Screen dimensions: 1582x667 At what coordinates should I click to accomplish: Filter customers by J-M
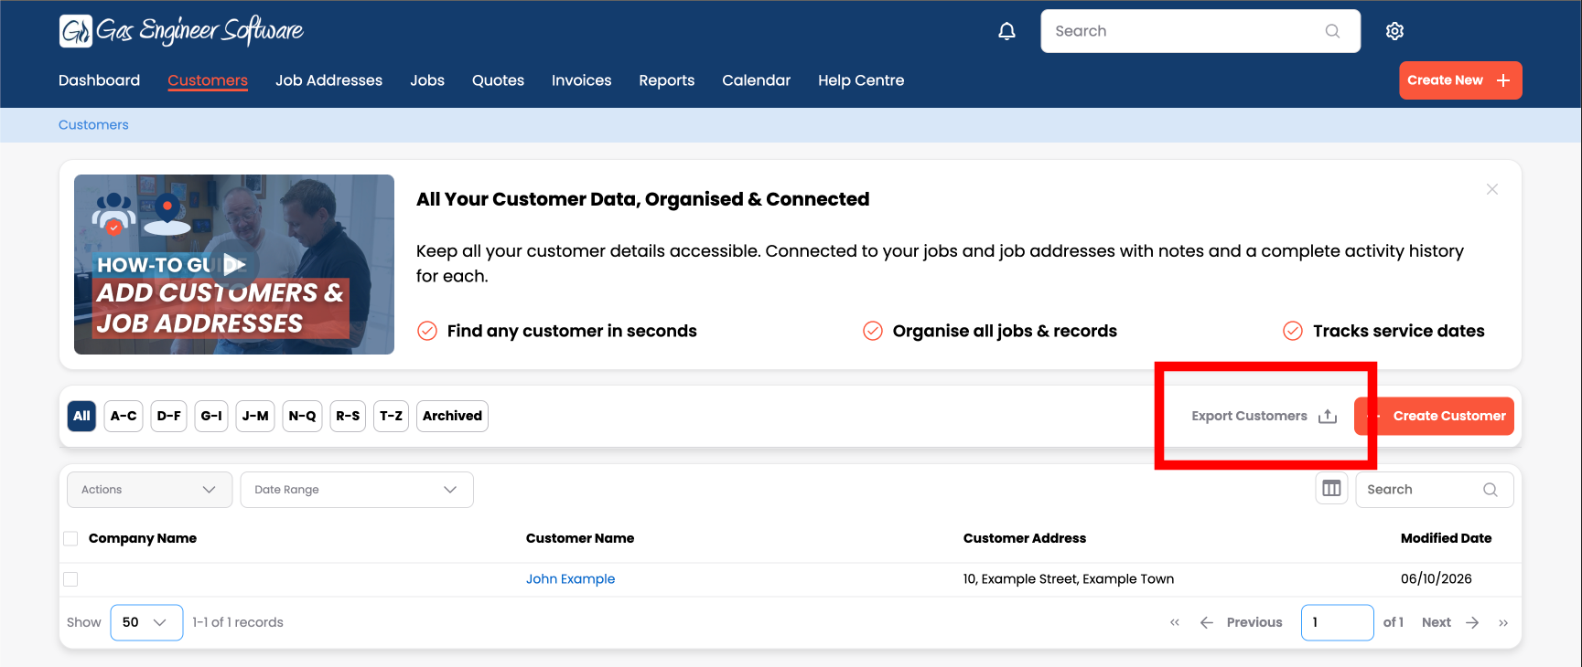coord(255,416)
